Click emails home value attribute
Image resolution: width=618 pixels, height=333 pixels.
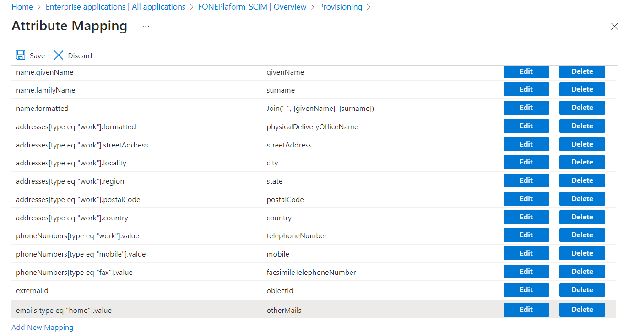click(x=64, y=311)
